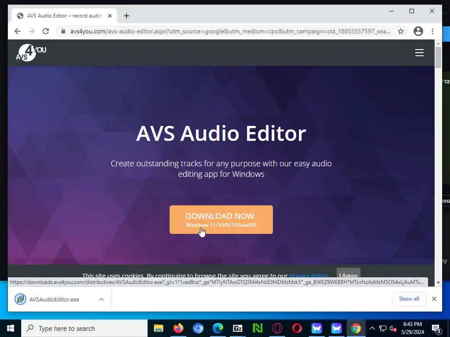Show all downloads
450x337 pixels.
click(409, 299)
